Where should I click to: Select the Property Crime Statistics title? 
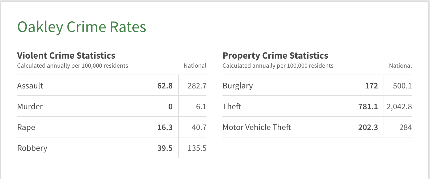pos(275,55)
